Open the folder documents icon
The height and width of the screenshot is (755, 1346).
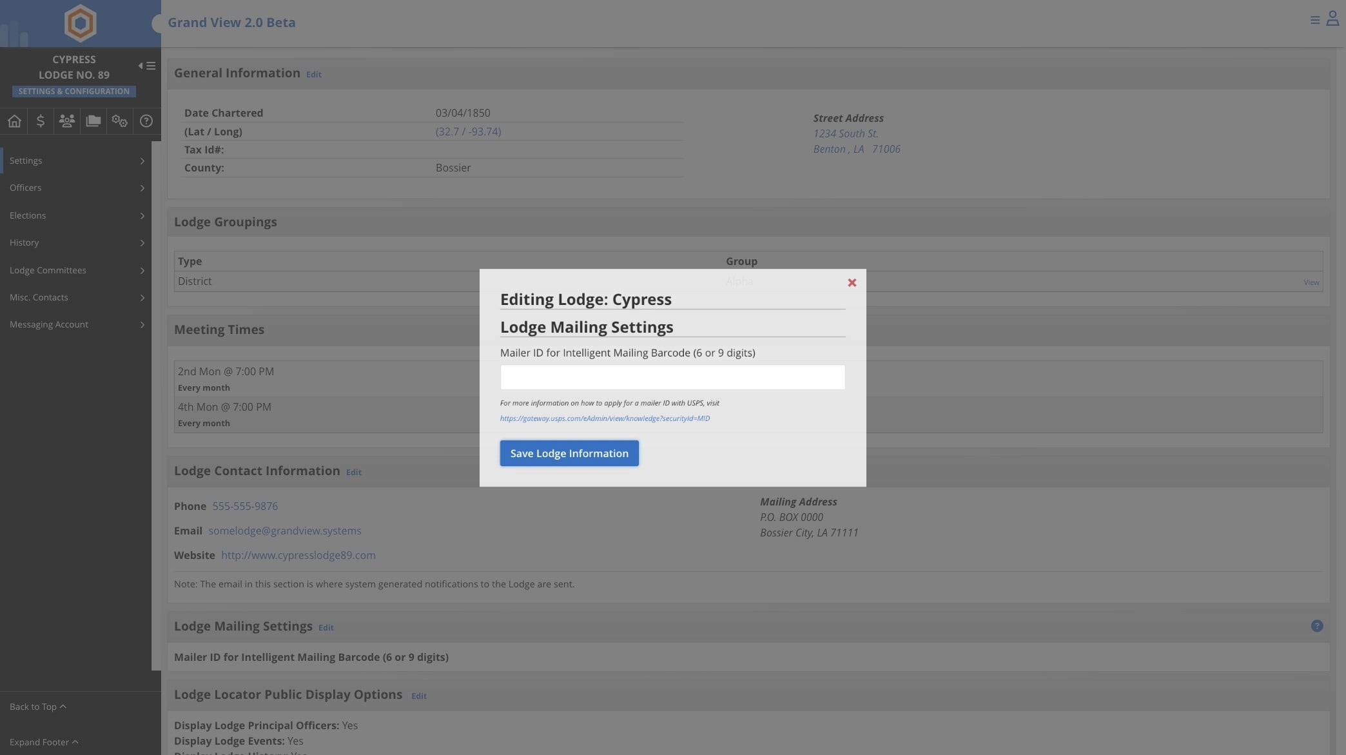(x=93, y=121)
